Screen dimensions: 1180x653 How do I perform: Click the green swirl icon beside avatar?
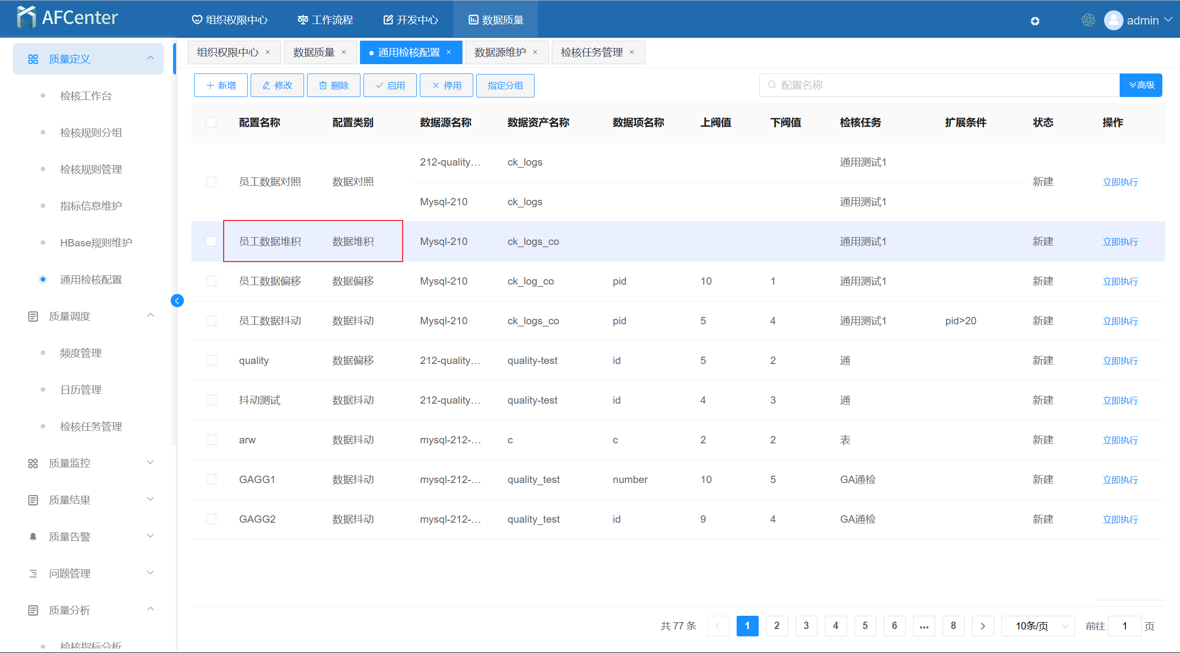click(x=1088, y=20)
